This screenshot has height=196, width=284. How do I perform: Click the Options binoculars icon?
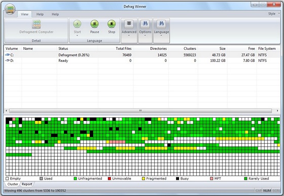pos(145,23)
